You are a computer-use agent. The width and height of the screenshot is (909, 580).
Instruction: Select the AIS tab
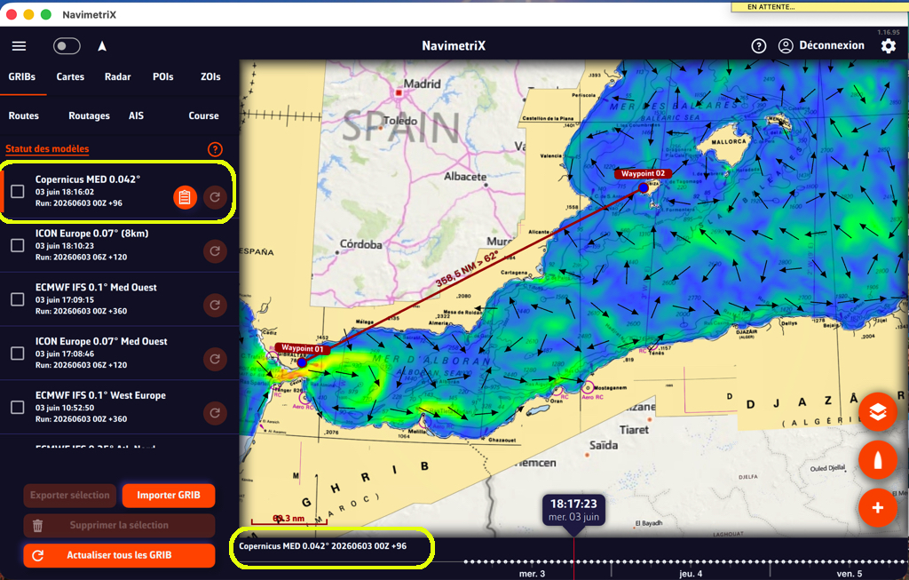point(136,115)
